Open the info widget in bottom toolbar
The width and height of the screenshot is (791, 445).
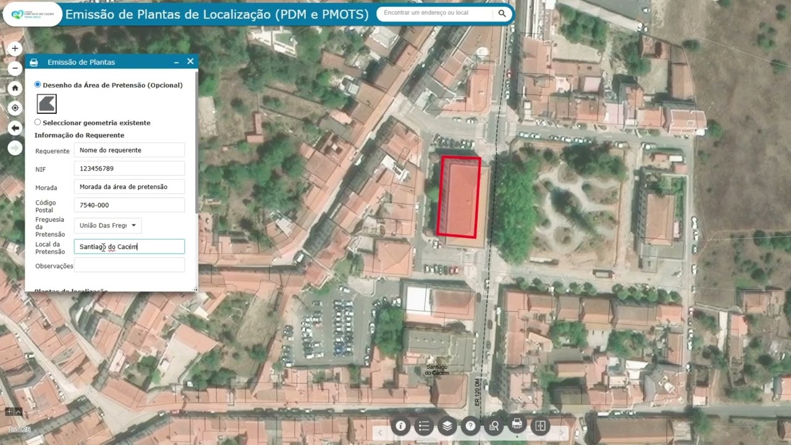400,426
